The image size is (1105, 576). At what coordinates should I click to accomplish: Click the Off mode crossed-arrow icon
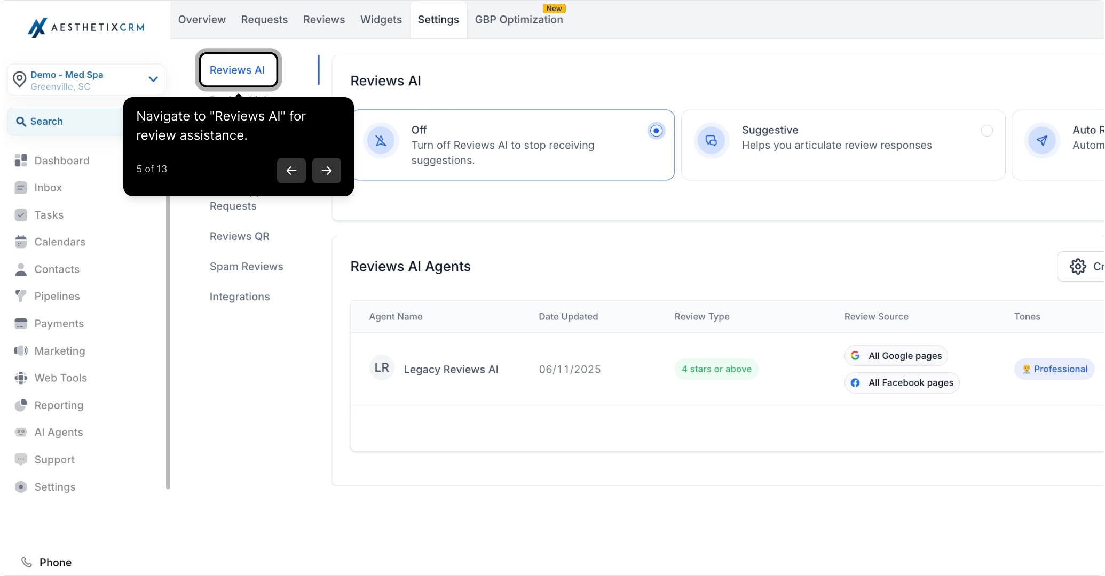click(381, 141)
